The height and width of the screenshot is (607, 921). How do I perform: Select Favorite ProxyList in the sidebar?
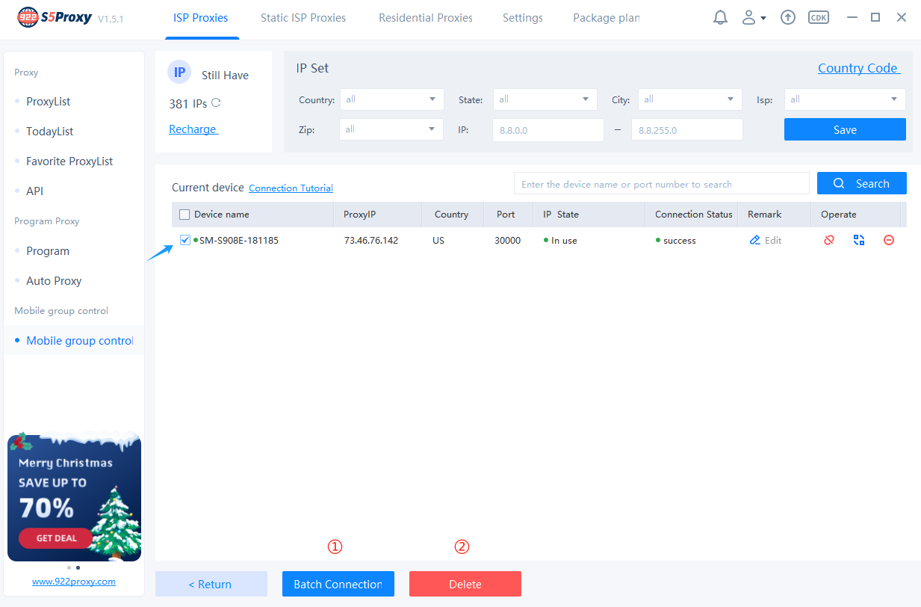(69, 161)
